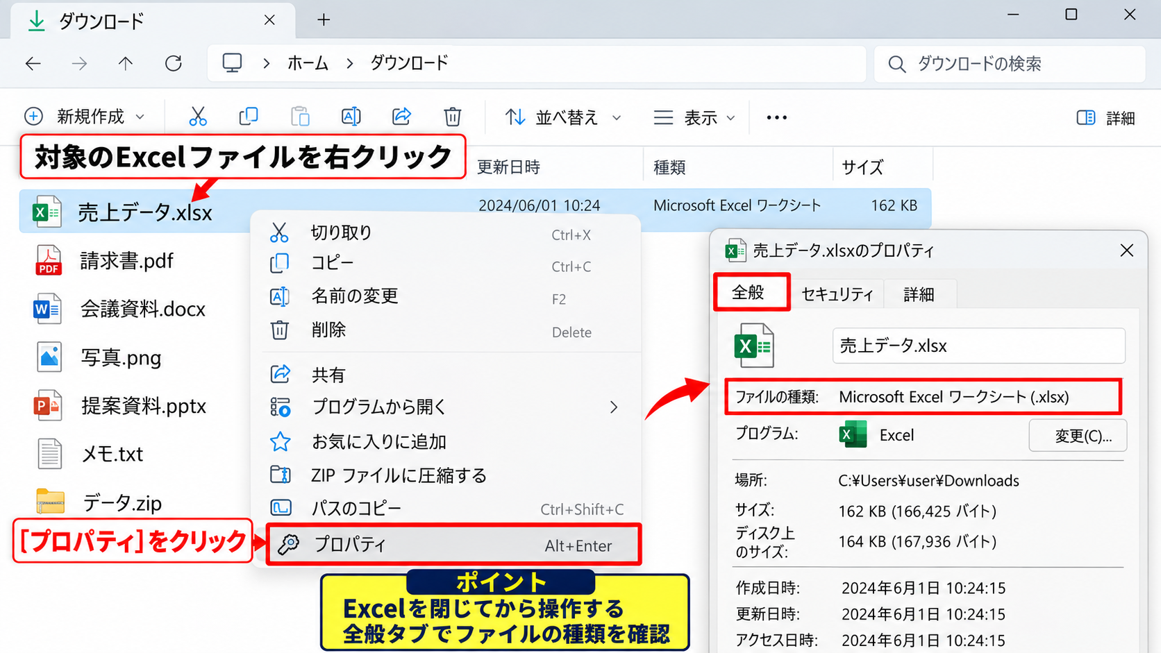Click the 更新日時 column header
1161x653 pixels.
click(x=509, y=167)
